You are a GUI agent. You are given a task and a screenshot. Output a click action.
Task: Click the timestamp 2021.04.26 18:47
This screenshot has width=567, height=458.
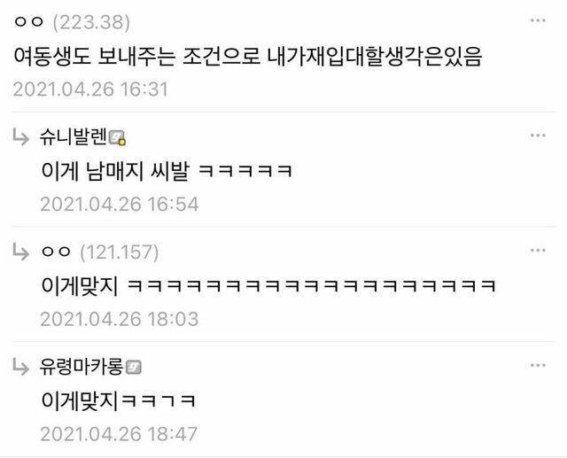pyautogui.click(x=119, y=434)
